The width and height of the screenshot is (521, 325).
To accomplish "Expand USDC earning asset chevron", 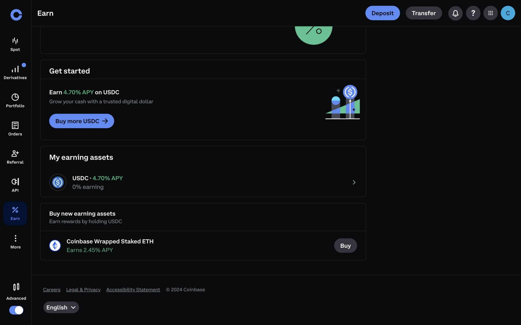I will 354,182.
